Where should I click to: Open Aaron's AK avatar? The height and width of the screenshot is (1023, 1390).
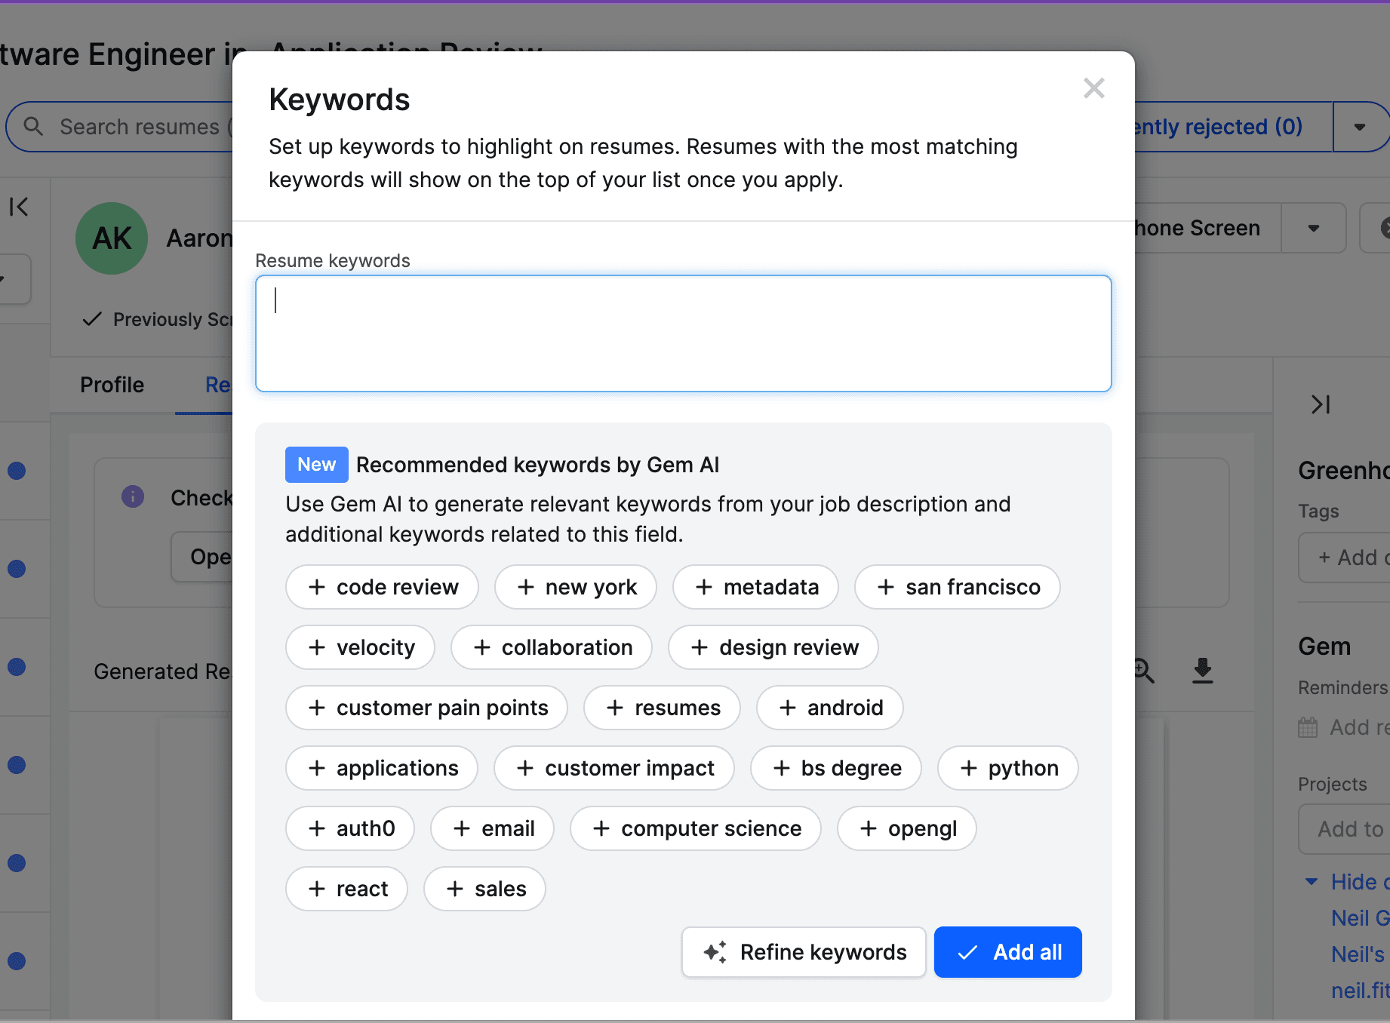112,238
